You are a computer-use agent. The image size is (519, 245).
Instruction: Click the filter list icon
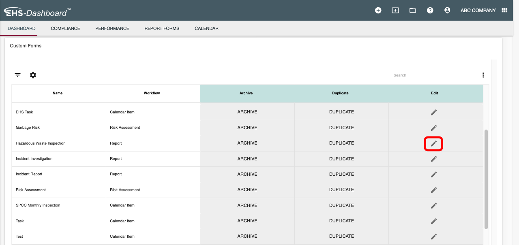(18, 75)
